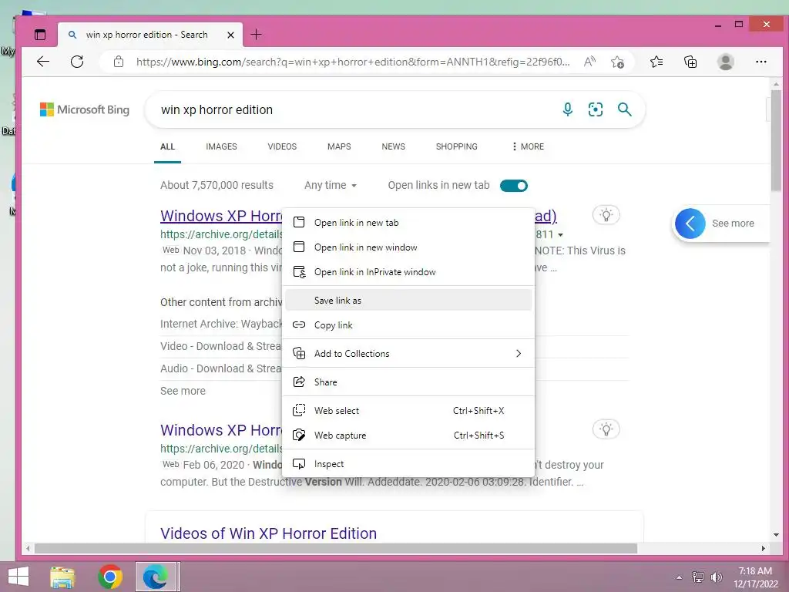The width and height of the screenshot is (789, 592).
Task: Click the Microsoft Bing logo
Action: pos(85,109)
